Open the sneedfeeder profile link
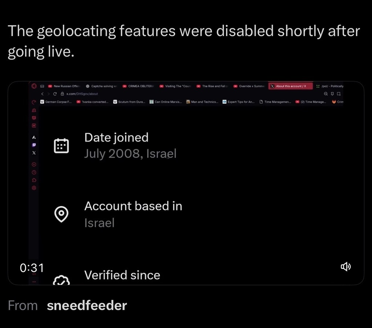Screen dimensions: 372x328 (x=87, y=305)
